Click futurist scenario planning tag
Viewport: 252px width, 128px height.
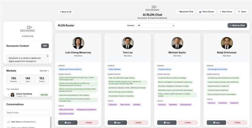pyautogui.click(x=218, y=90)
